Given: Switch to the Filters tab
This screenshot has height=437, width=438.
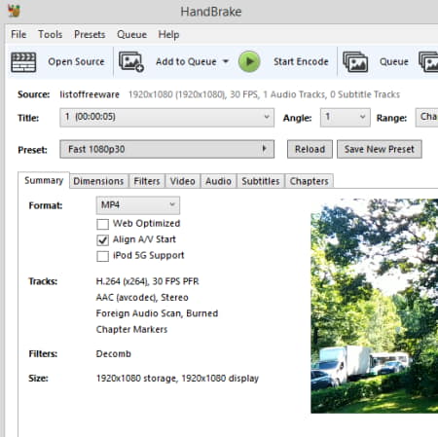Looking at the screenshot, I should (x=147, y=181).
